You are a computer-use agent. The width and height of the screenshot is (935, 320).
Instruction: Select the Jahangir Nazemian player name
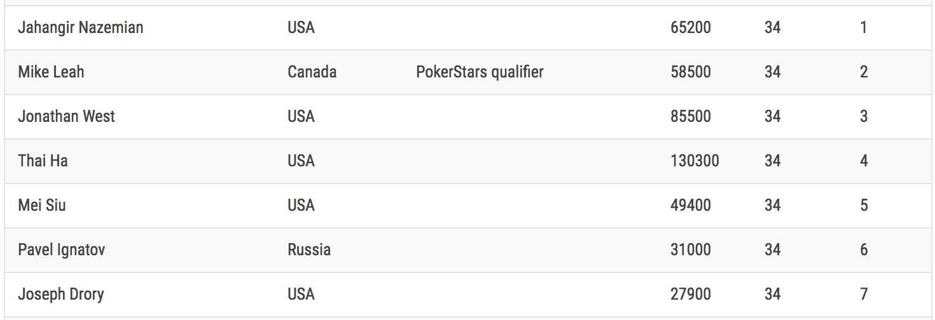tap(81, 28)
